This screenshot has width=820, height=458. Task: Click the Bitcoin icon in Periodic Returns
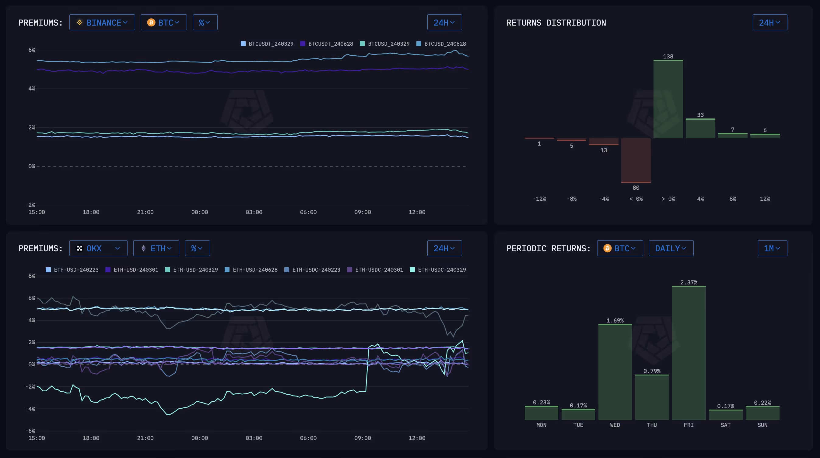coord(607,248)
